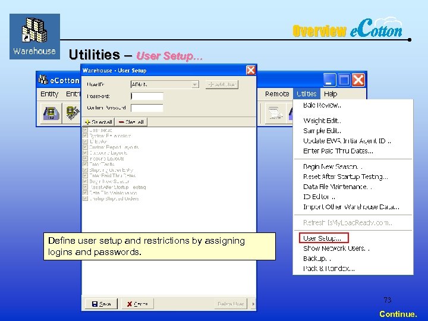Toggle the Reset After Startup Testing checkbox
The height and width of the screenshot is (321, 428).
[x=85, y=187]
